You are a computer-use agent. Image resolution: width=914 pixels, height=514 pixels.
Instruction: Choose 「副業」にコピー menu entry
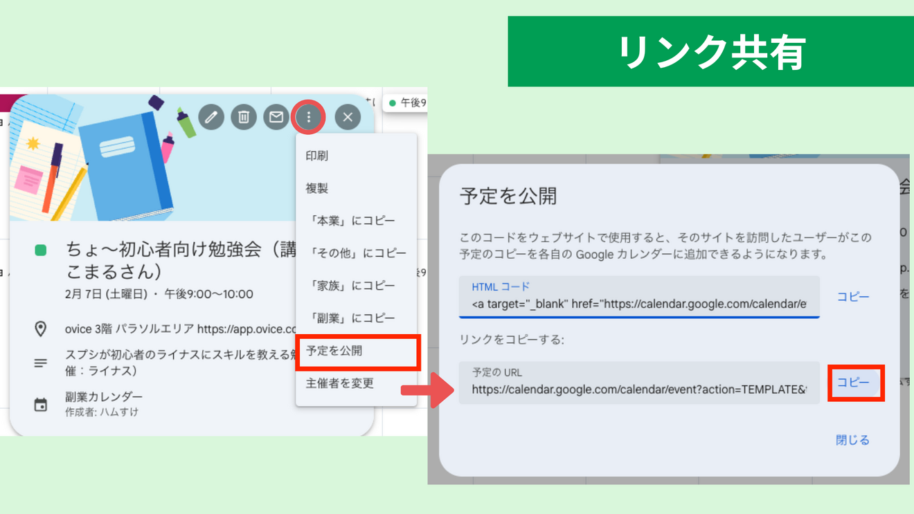pyautogui.click(x=356, y=318)
